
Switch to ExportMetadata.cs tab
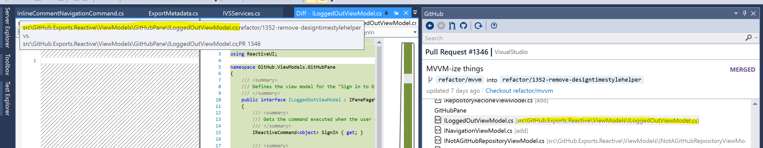coord(173,13)
